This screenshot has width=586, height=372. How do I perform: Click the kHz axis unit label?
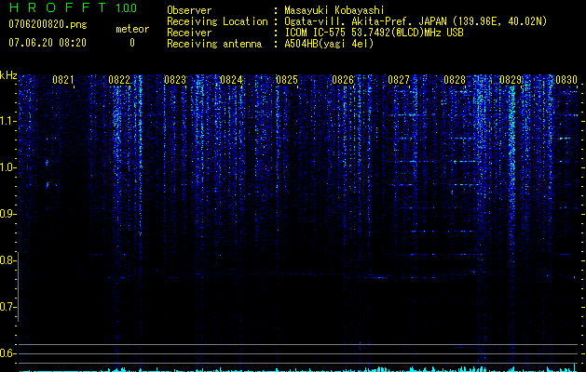(x=8, y=75)
